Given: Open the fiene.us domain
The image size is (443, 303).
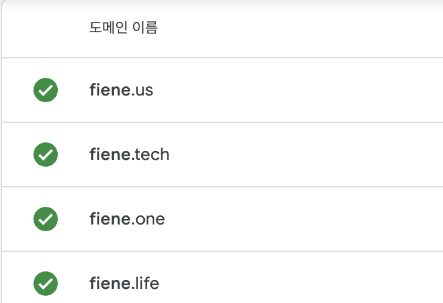Looking at the screenshot, I should [121, 90].
